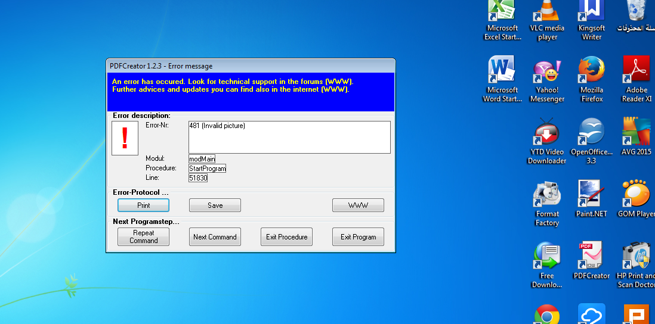
Task: Launch HP Print and Scan Doctor
Action: pyautogui.click(x=636, y=265)
